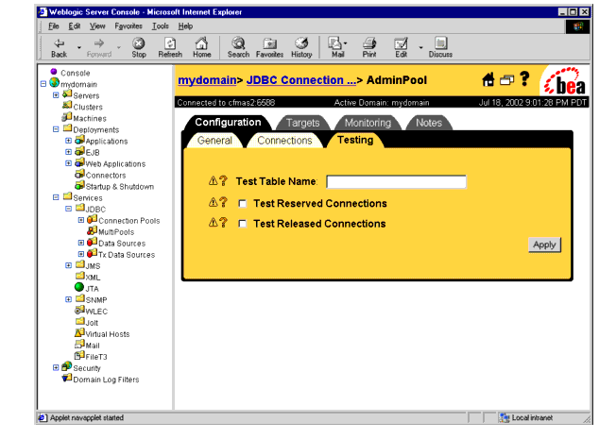Enable Test Reserved Connections checkbox
This screenshot has width=599, height=439.
click(x=243, y=204)
